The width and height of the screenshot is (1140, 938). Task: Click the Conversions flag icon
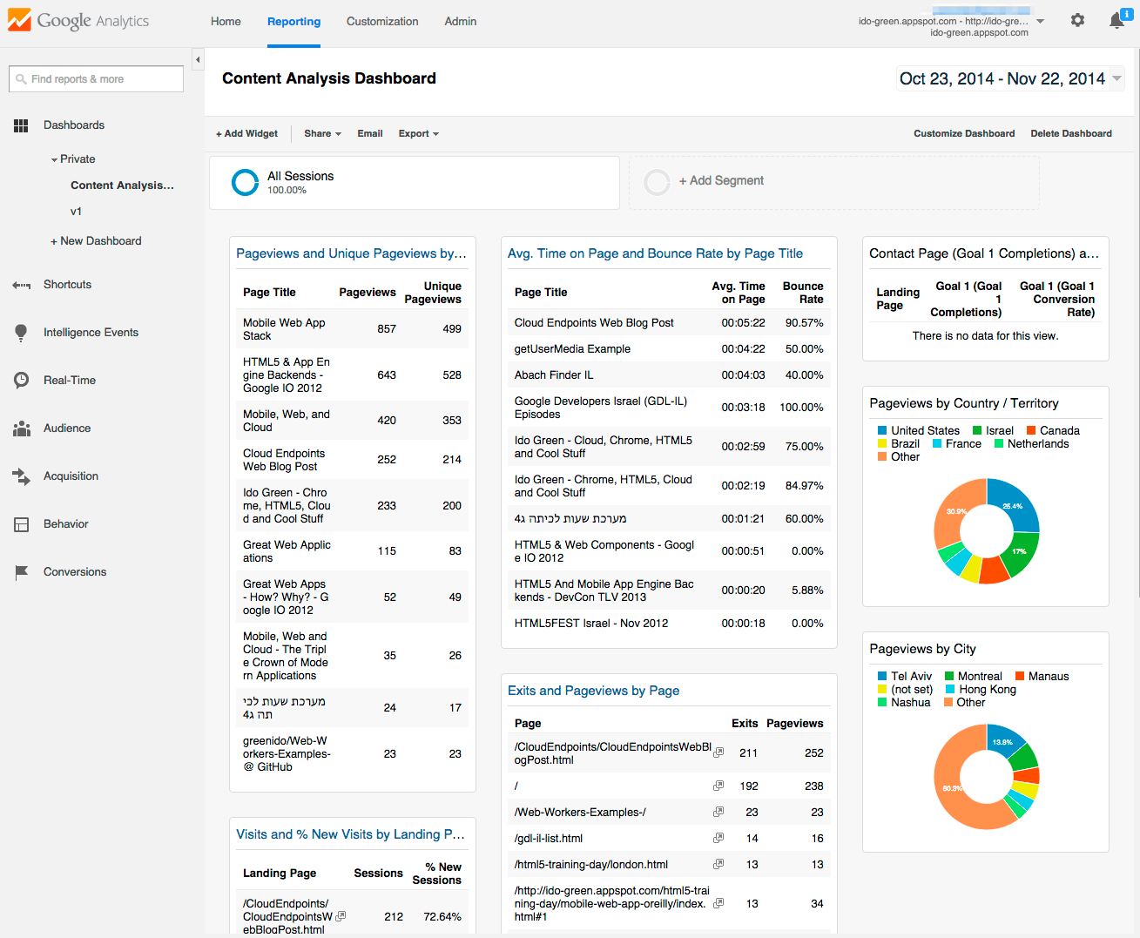21,572
